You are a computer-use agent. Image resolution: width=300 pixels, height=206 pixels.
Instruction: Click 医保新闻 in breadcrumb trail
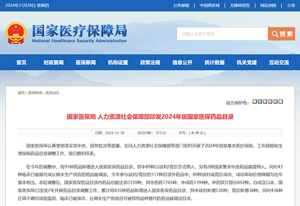coord(35,93)
